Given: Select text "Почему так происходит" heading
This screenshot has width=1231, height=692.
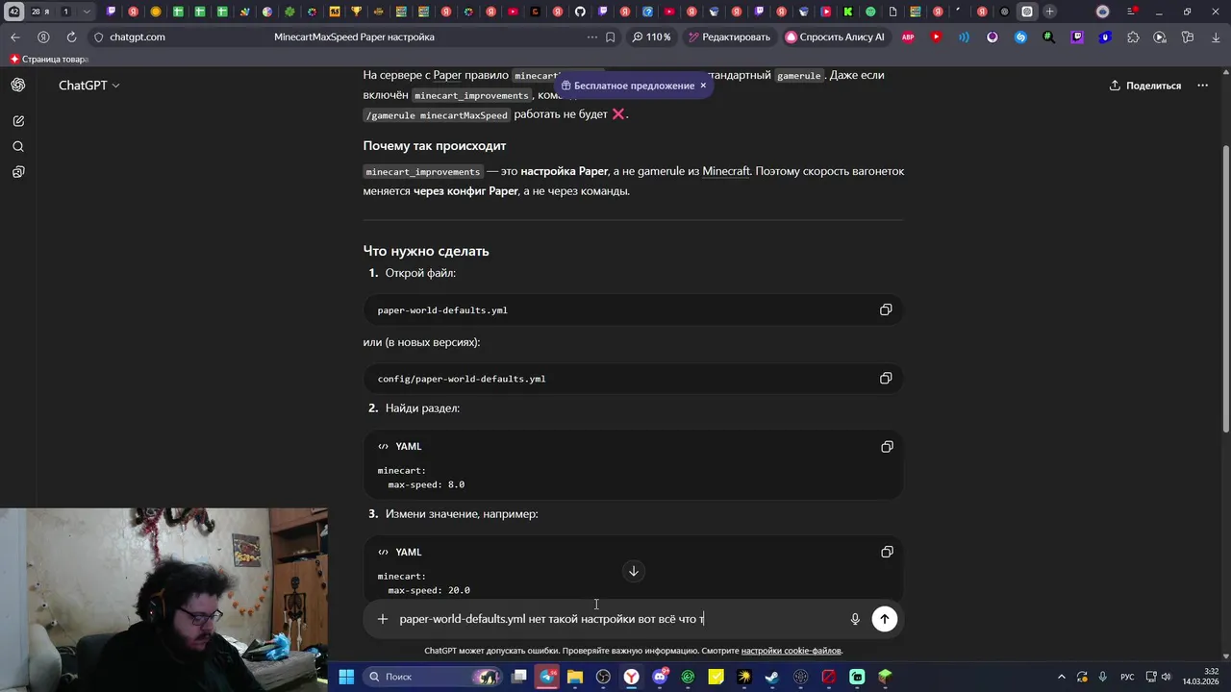Looking at the screenshot, I should [435, 146].
